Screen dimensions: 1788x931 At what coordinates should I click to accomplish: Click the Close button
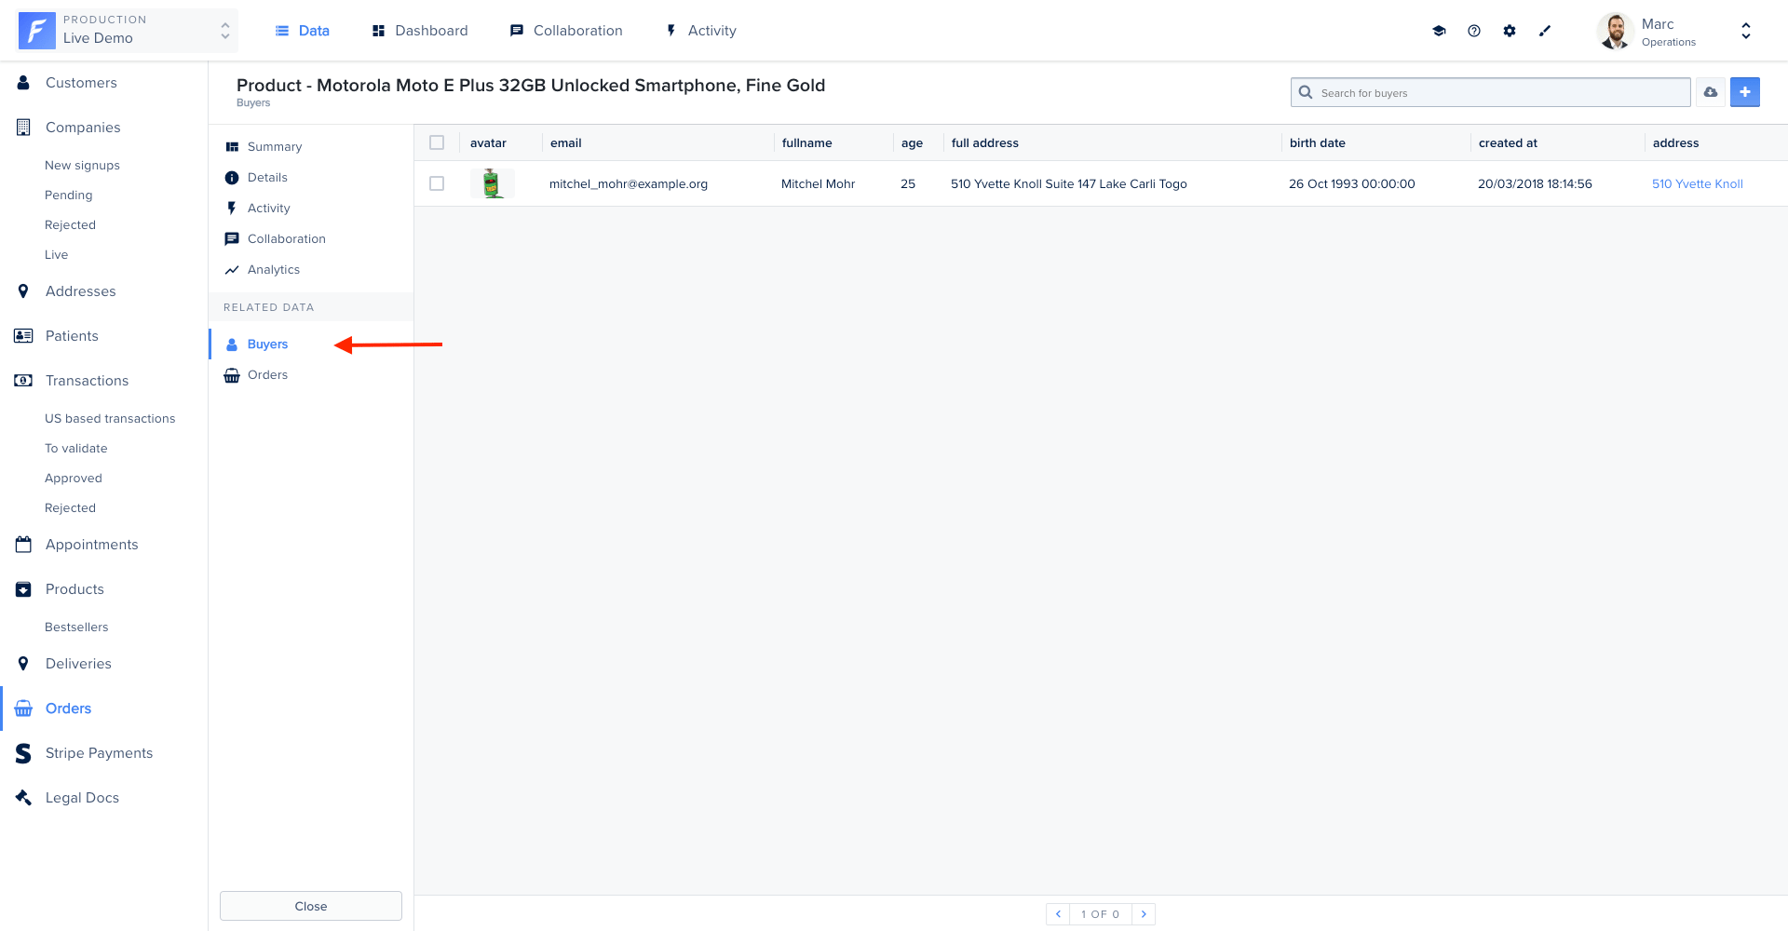coord(311,906)
